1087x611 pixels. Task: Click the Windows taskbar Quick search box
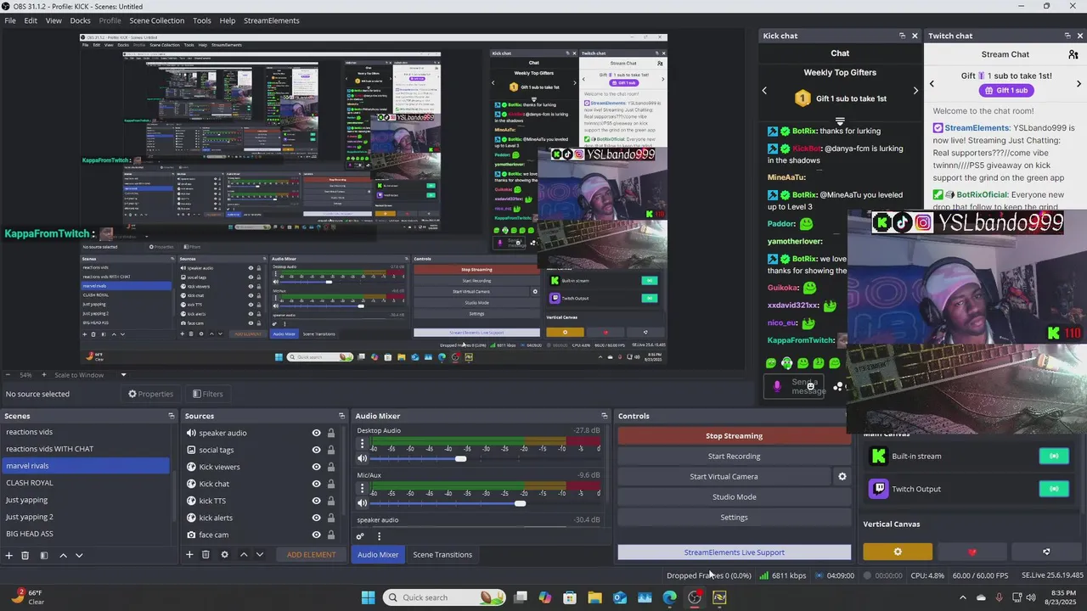click(445, 597)
